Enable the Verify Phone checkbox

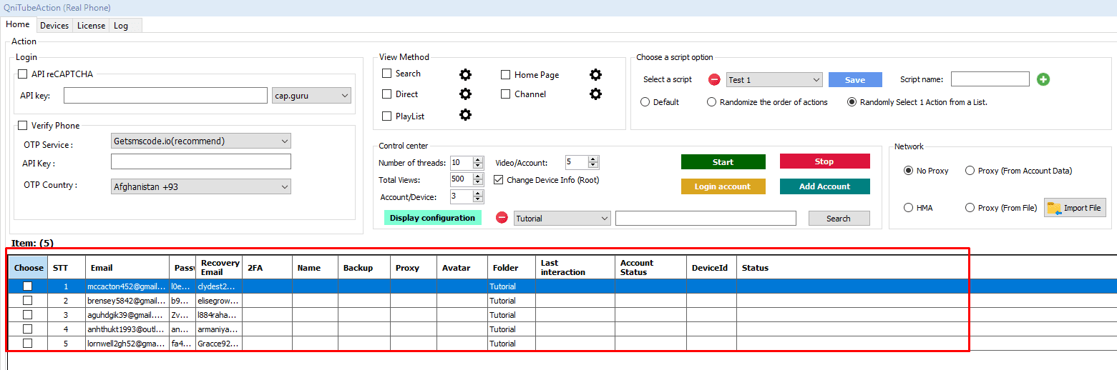[x=23, y=125]
